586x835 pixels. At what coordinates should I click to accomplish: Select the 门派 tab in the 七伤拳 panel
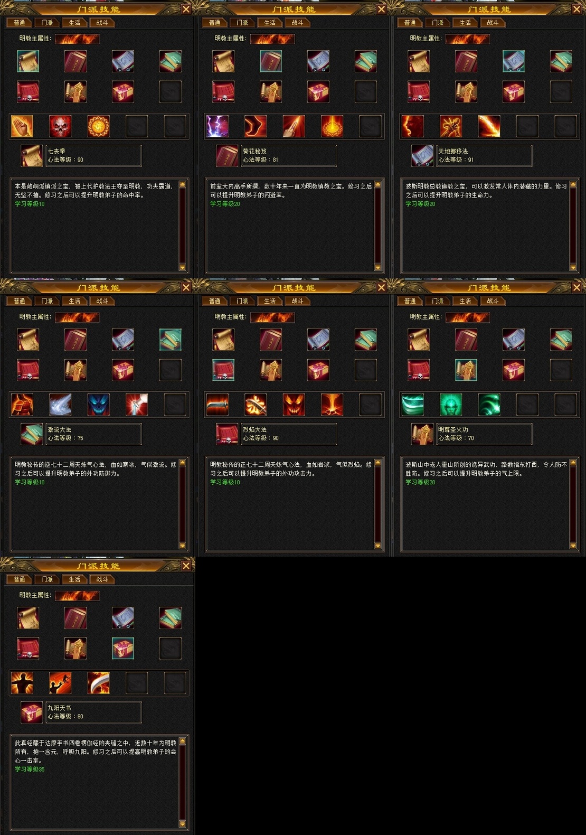pyautogui.click(x=47, y=23)
